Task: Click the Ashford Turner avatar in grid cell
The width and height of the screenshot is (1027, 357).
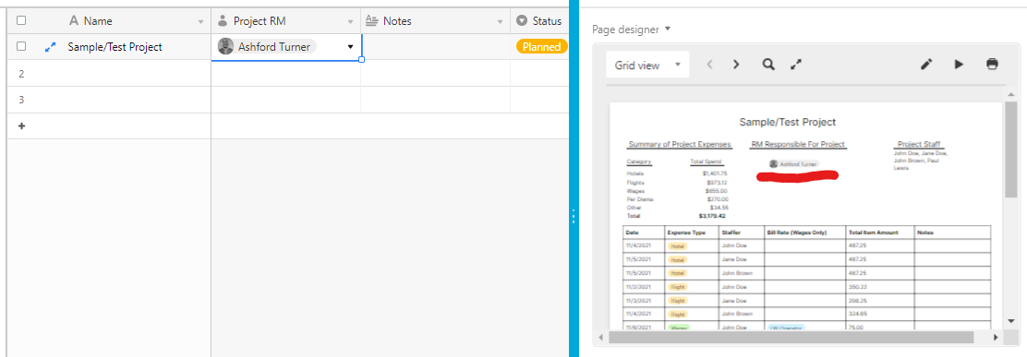Action: pyautogui.click(x=225, y=46)
